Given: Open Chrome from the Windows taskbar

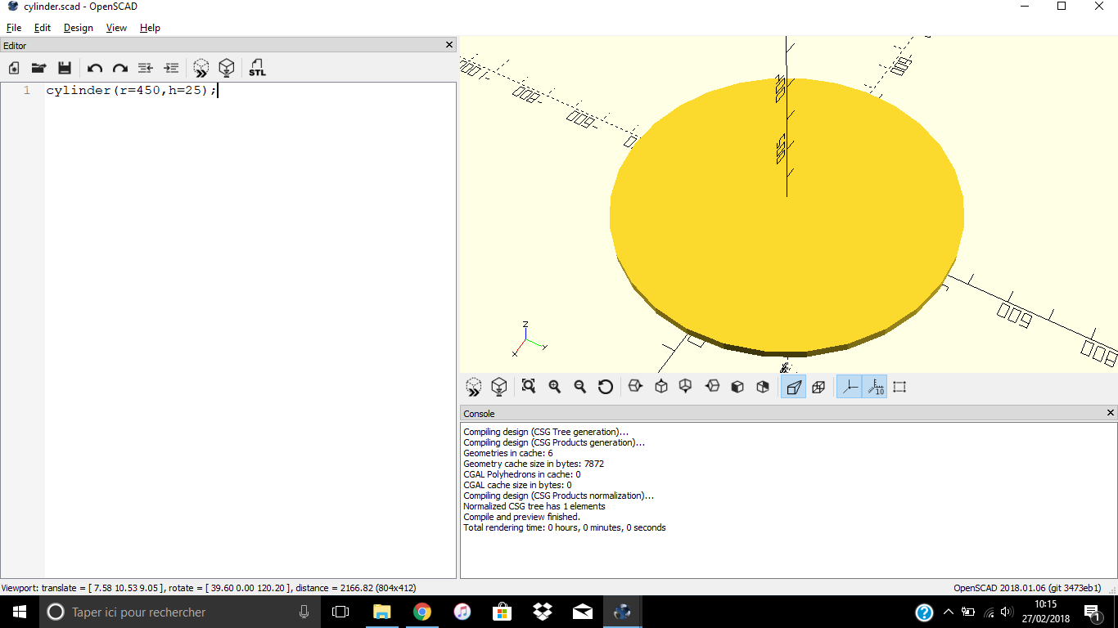Looking at the screenshot, I should tap(422, 612).
